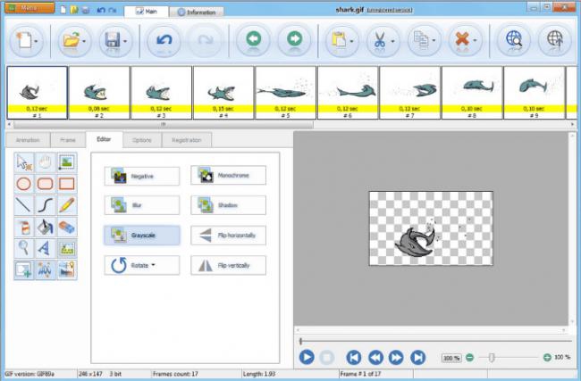Click the red X Delete frame icon
Viewport: 581px width, 381px height.
(462, 39)
